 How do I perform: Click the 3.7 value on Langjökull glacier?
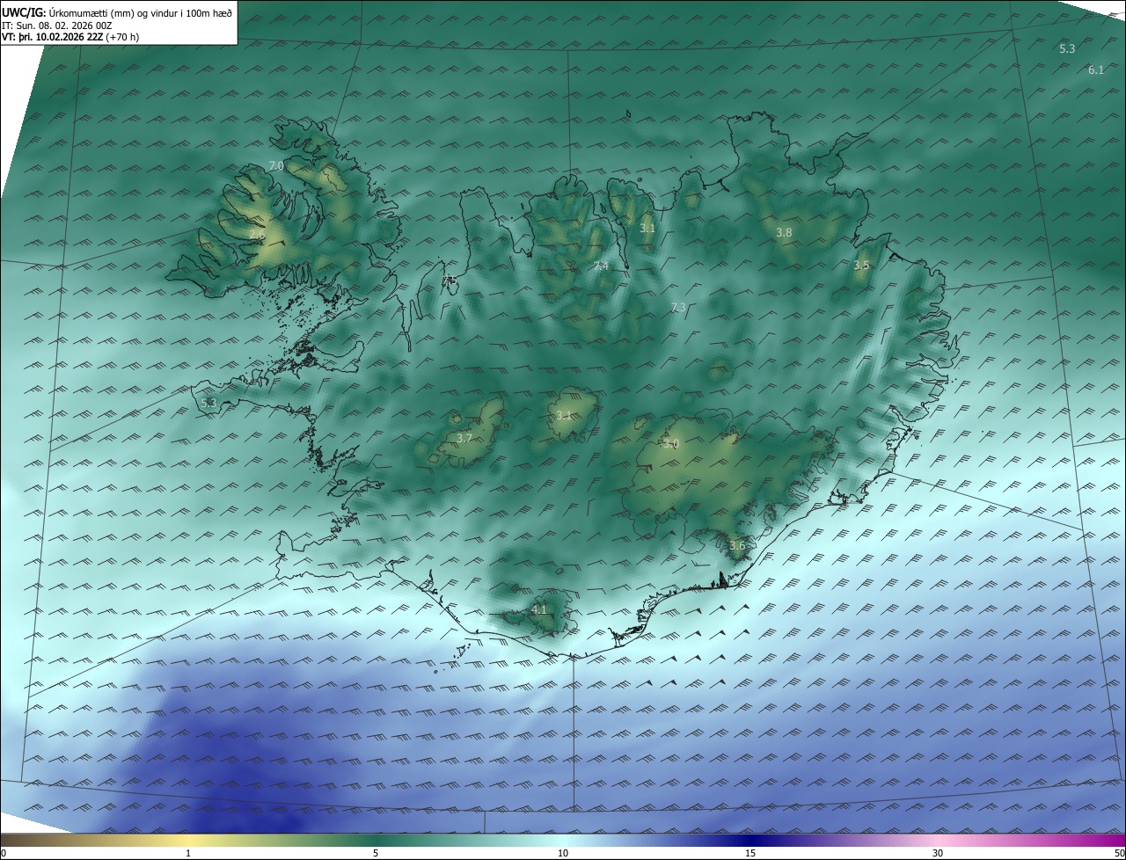click(x=464, y=437)
